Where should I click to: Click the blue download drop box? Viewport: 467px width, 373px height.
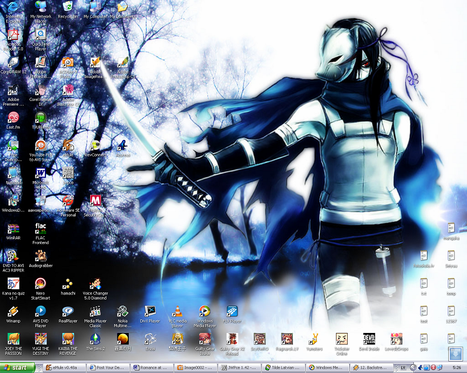tap(456, 354)
